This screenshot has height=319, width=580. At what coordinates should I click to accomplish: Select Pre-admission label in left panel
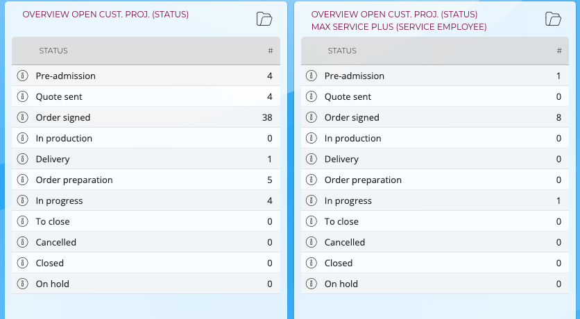click(65, 76)
